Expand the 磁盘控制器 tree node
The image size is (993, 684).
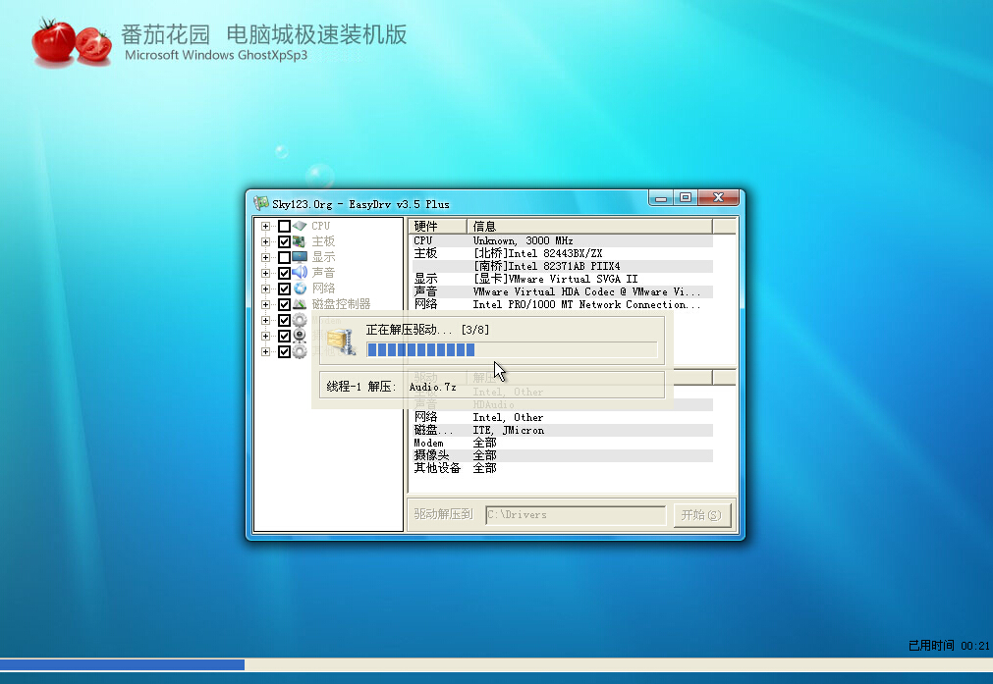point(266,304)
